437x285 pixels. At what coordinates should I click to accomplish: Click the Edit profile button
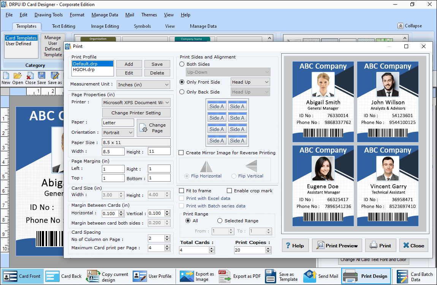coord(129,73)
